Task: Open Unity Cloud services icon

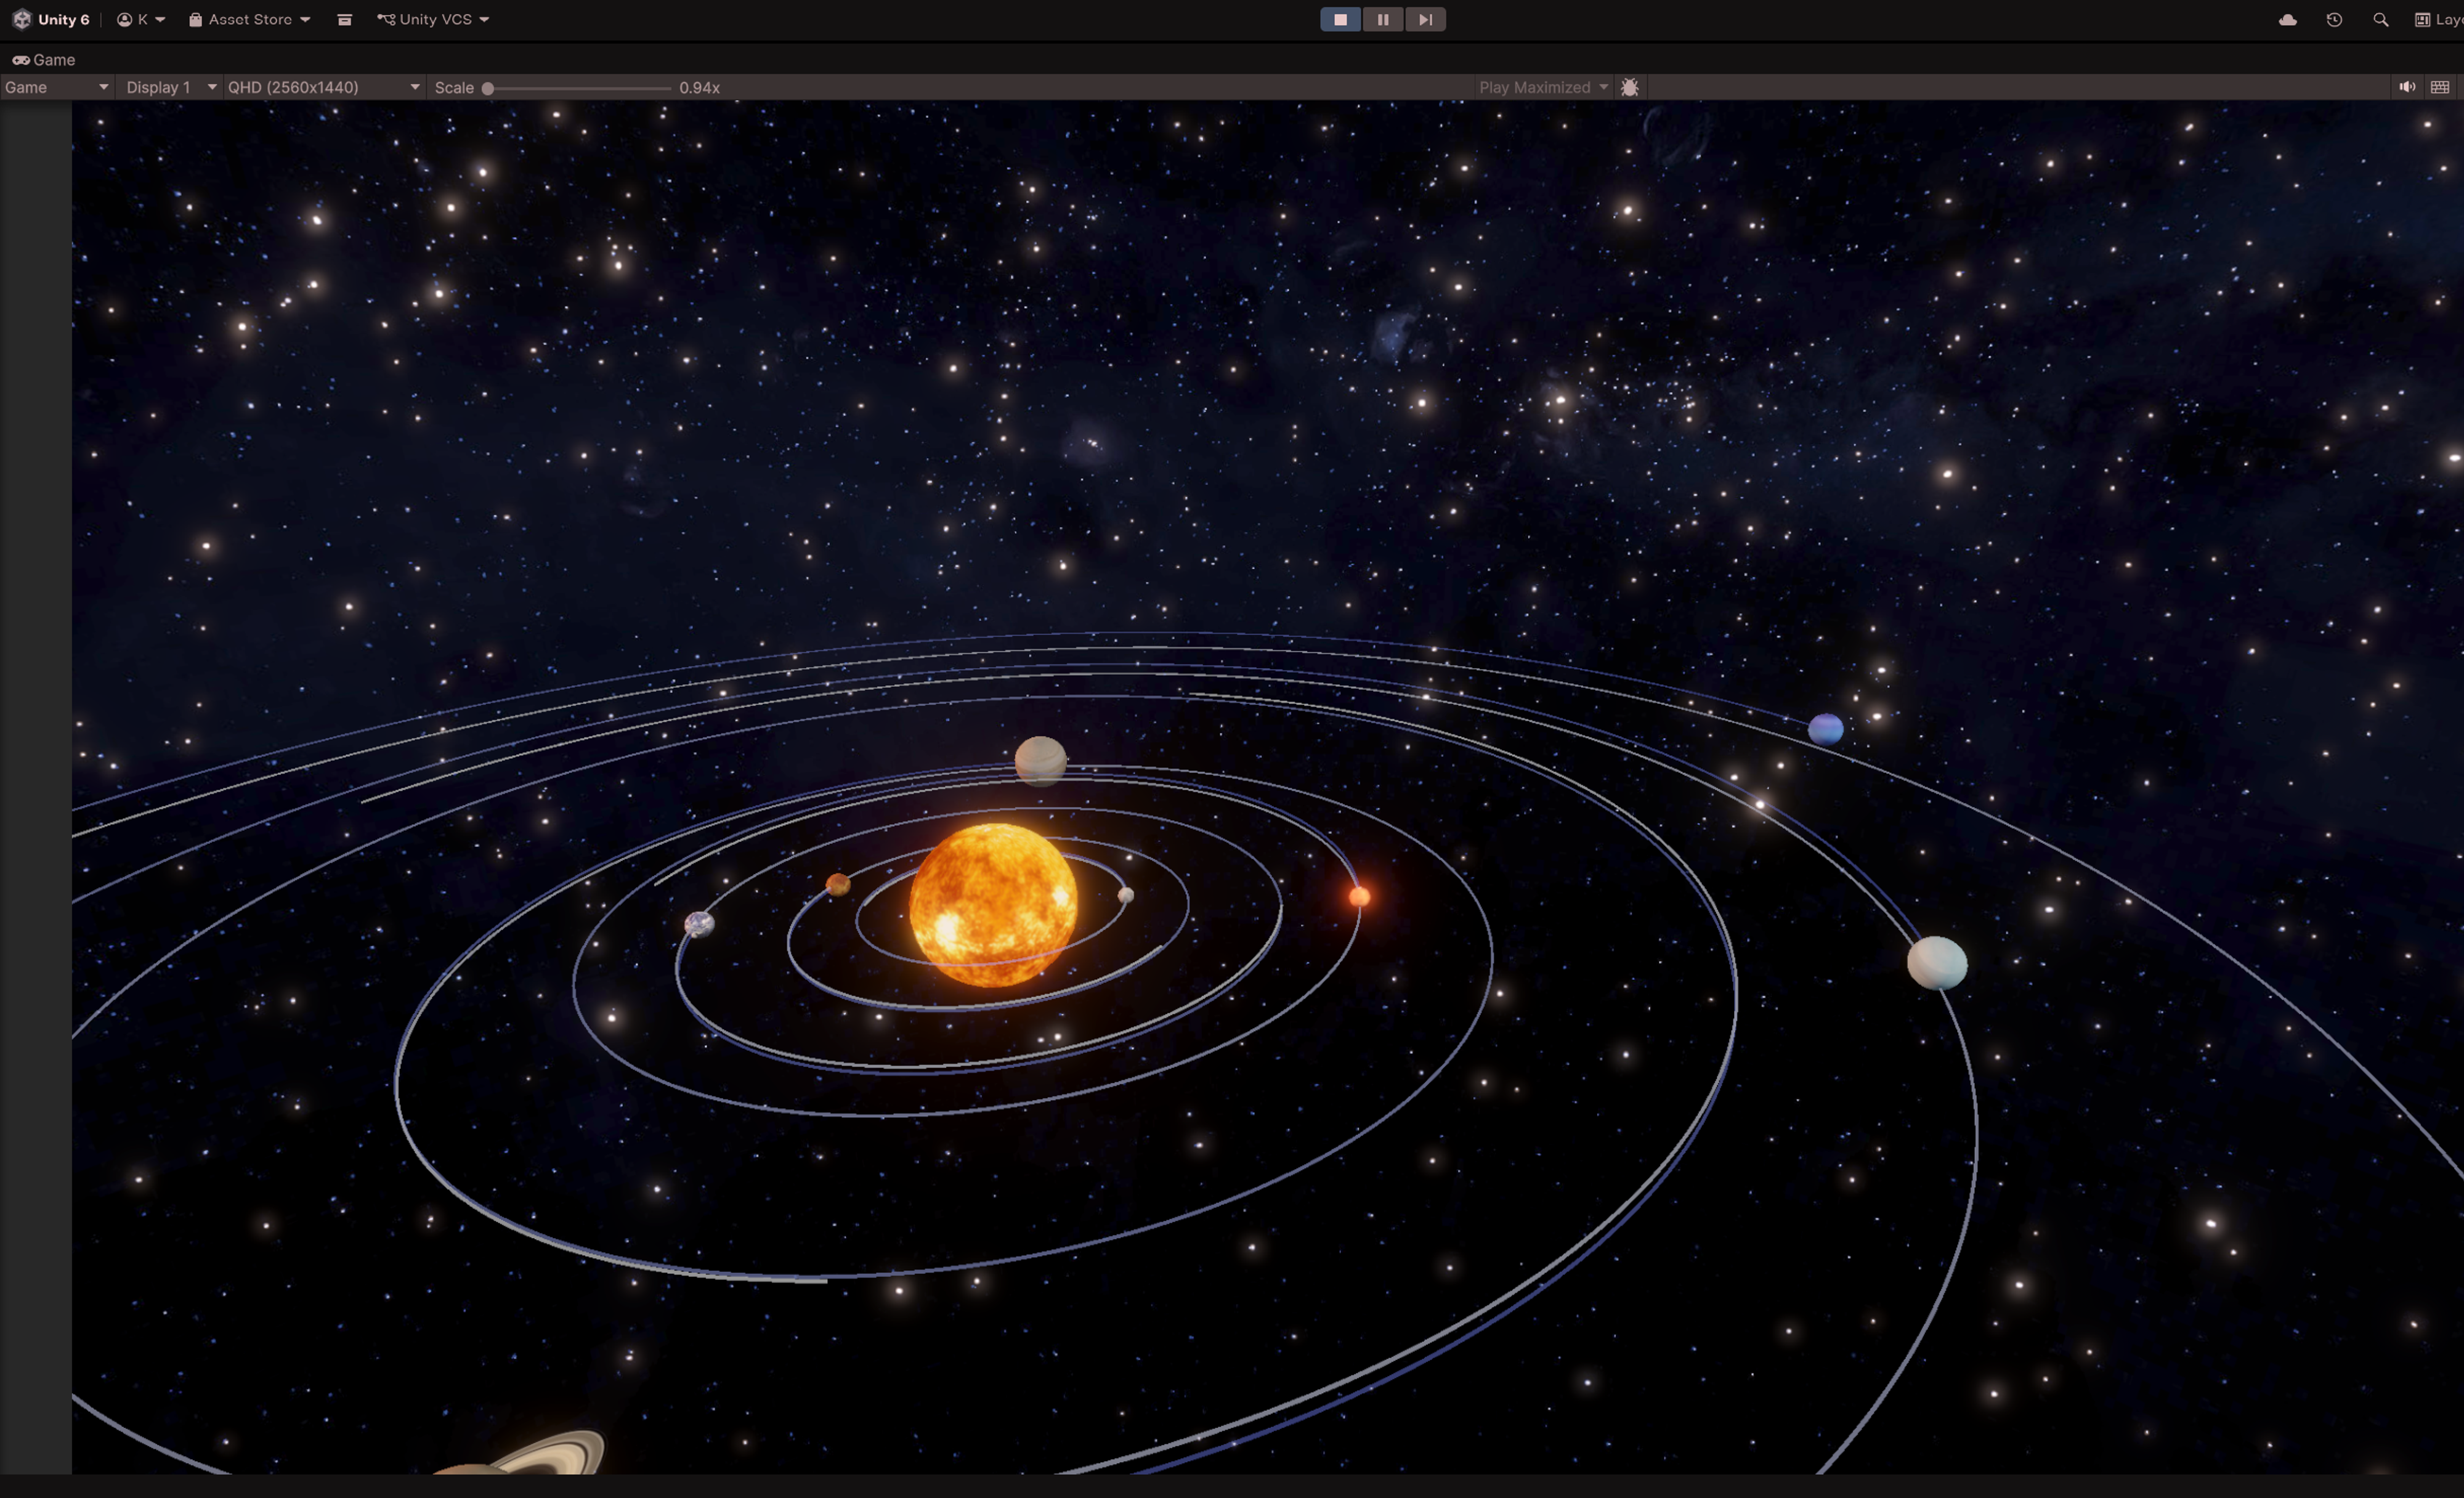Action: pos(2287,19)
